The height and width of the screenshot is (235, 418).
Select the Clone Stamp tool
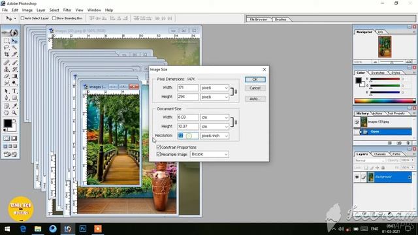point(7,70)
